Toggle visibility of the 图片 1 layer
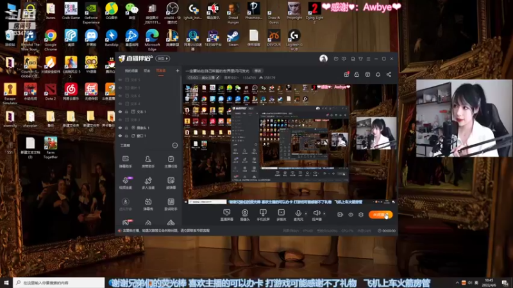 (x=120, y=88)
